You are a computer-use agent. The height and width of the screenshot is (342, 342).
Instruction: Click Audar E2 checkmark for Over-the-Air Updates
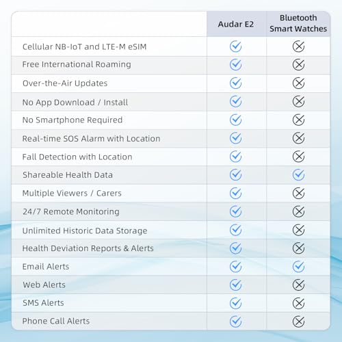coord(235,83)
